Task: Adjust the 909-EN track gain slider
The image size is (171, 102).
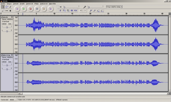Action: (x=7, y=27)
